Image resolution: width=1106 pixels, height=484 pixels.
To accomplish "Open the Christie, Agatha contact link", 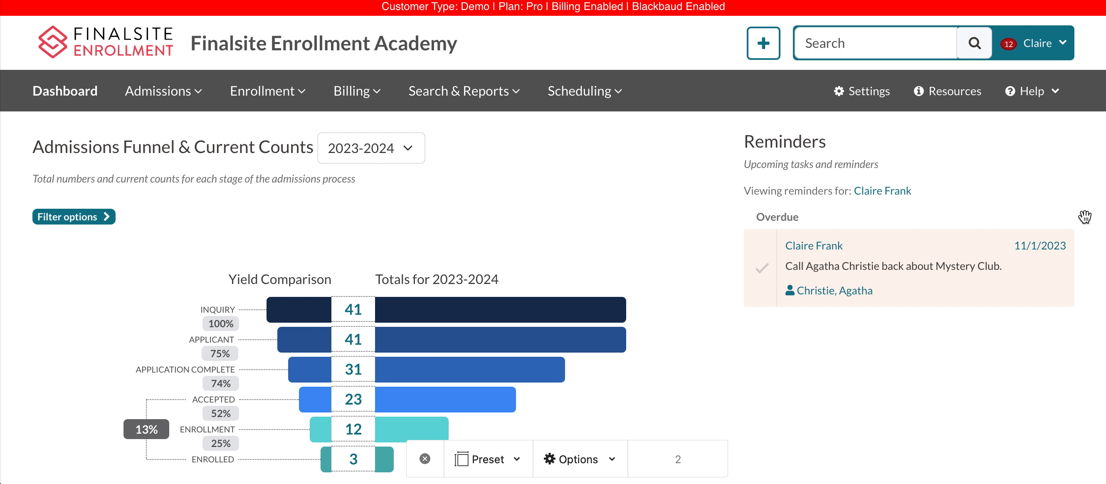I will coord(834,291).
